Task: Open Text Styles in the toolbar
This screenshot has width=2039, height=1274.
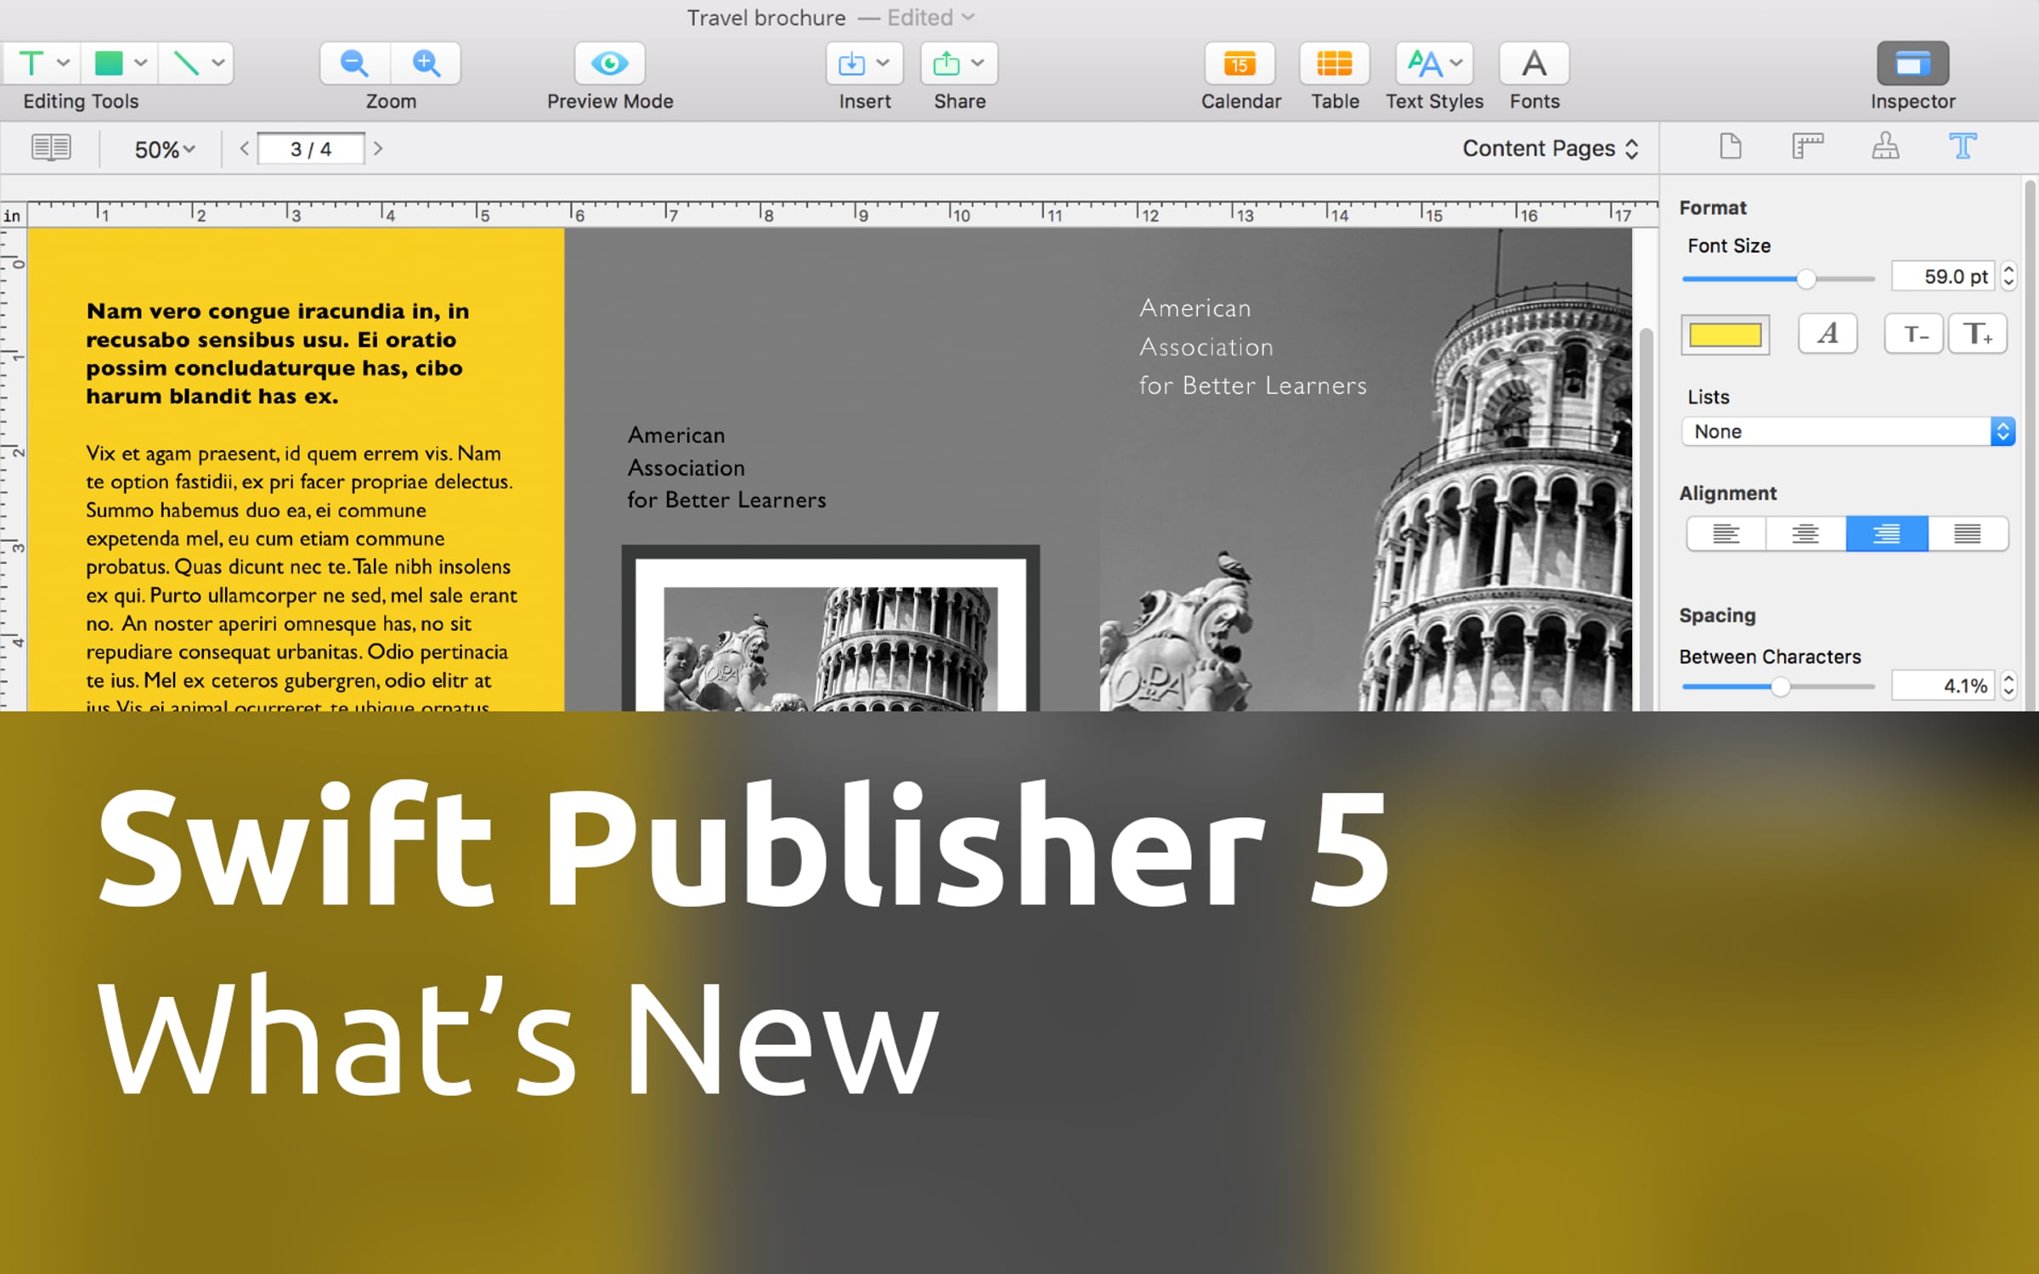Action: pos(1434,63)
